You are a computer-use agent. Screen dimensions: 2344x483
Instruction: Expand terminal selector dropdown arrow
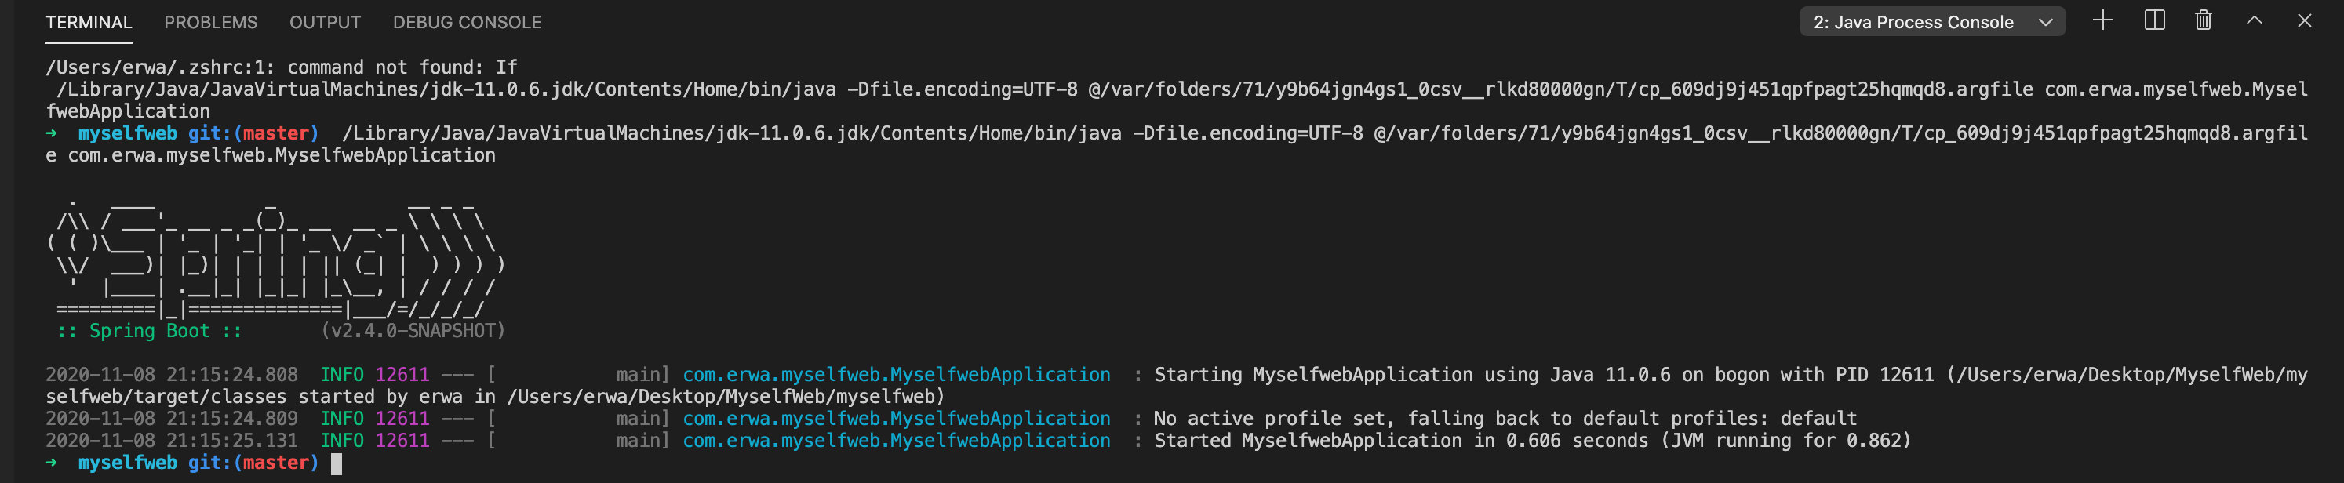coord(2046,22)
